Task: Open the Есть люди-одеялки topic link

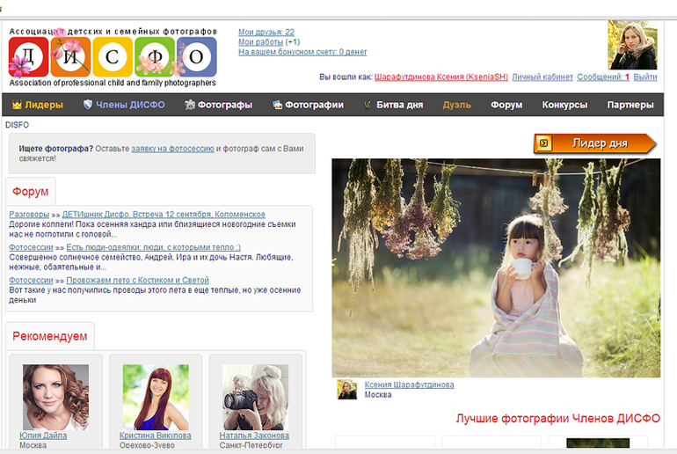Action: [x=153, y=247]
